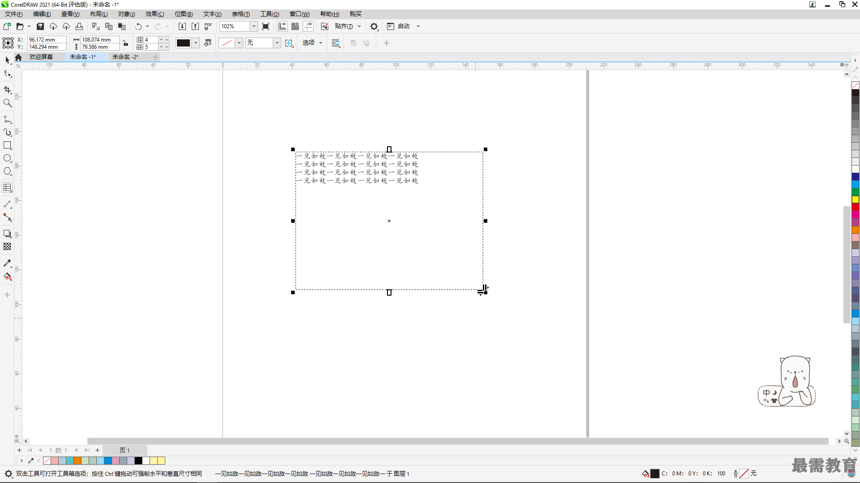Image resolution: width=860 pixels, height=483 pixels.
Task: Add a new document tab with plus
Action: pos(155,57)
